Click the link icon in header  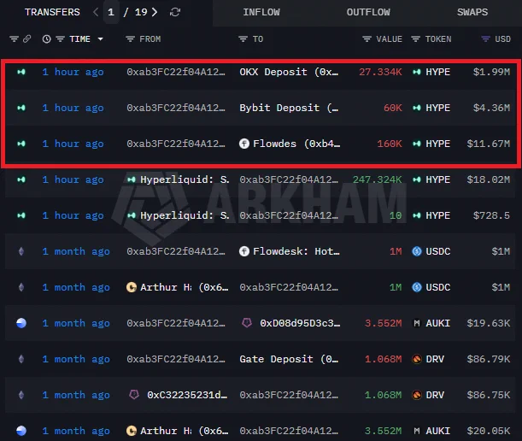(27, 39)
